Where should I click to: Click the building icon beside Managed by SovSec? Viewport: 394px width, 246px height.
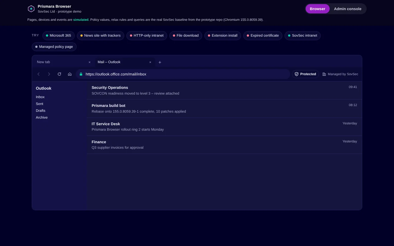tap(324, 74)
